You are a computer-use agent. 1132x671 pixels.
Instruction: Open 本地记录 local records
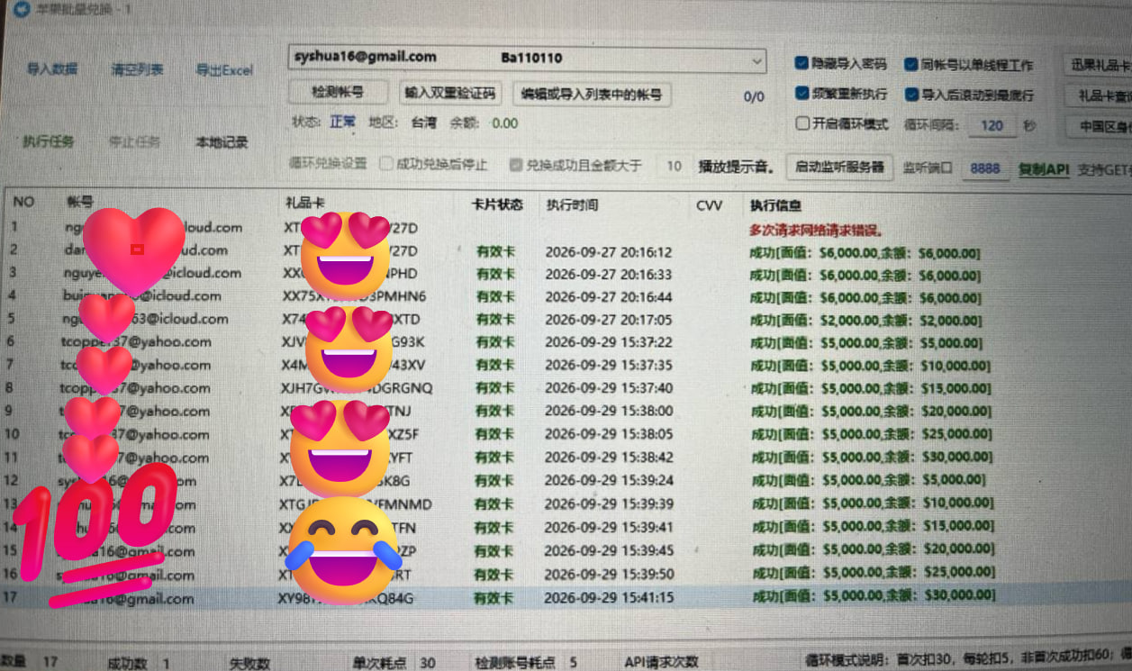coord(222,141)
